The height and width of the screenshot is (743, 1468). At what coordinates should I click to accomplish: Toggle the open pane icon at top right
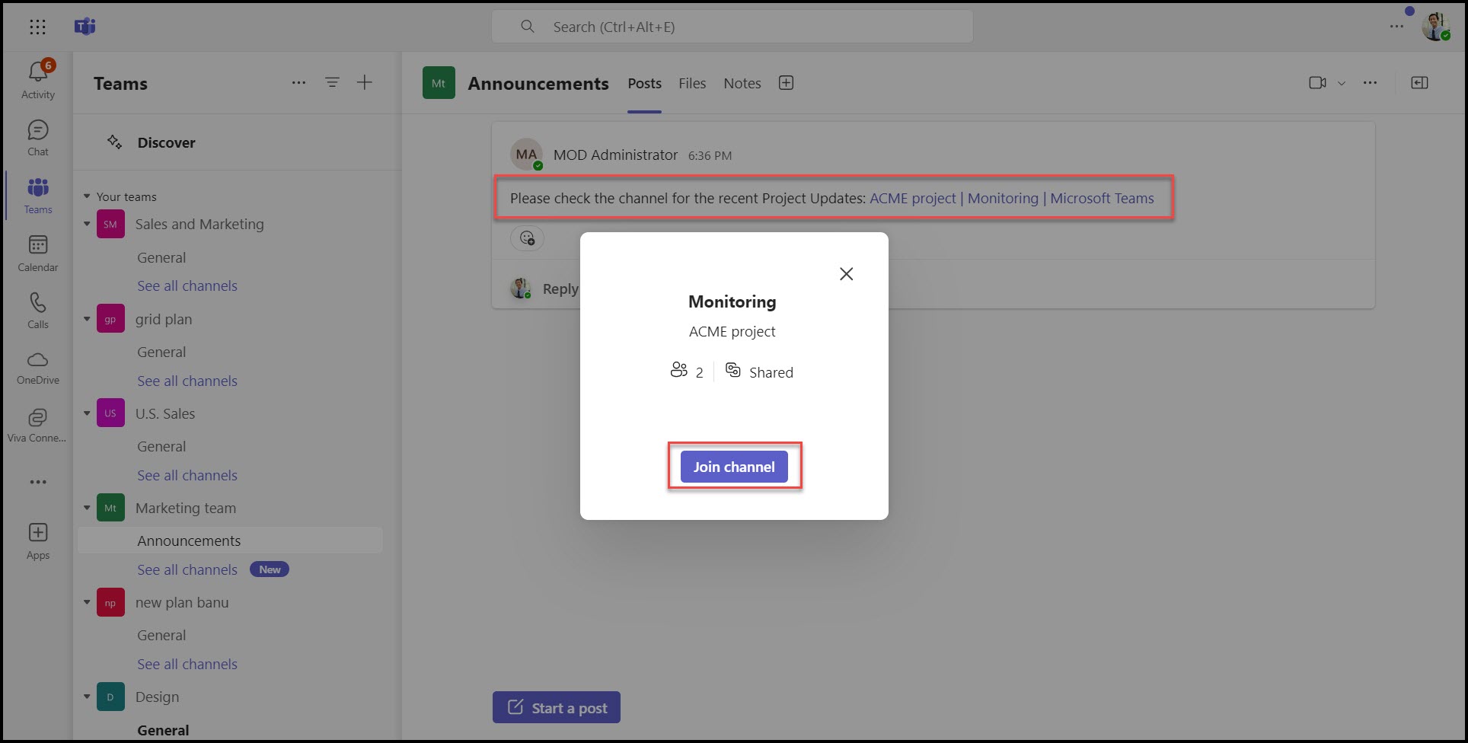point(1419,83)
